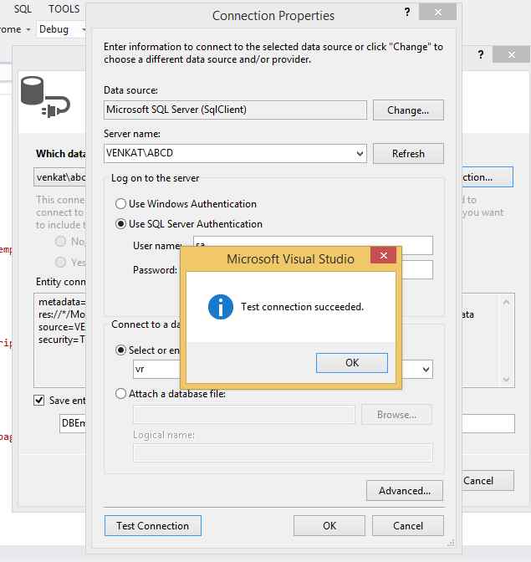Select Use Windows Authentication
Screen dimensions: 531x562
tap(121, 203)
